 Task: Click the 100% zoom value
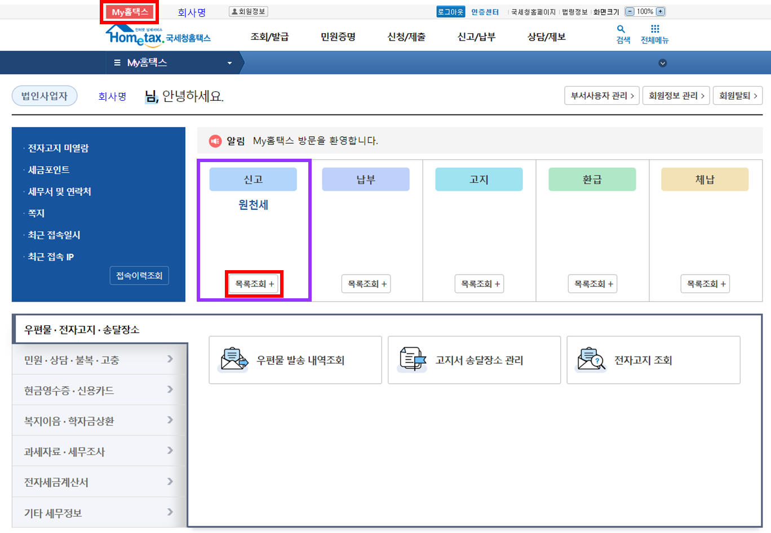click(x=645, y=12)
